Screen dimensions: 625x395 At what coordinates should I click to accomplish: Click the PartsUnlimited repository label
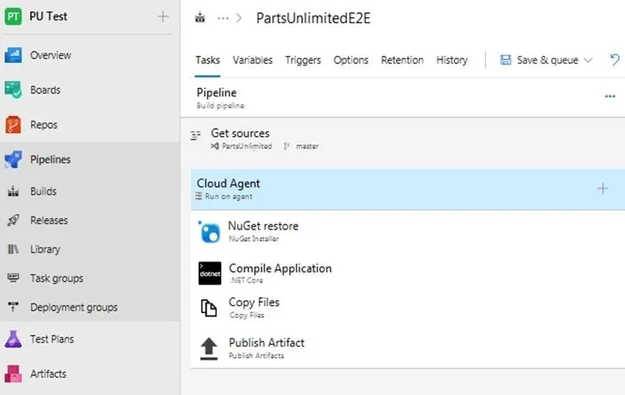pyautogui.click(x=247, y=146)
